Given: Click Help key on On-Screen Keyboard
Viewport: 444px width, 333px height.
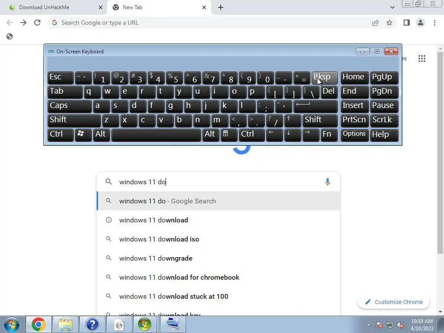Looking at the screenshot, I should [384, 135].
